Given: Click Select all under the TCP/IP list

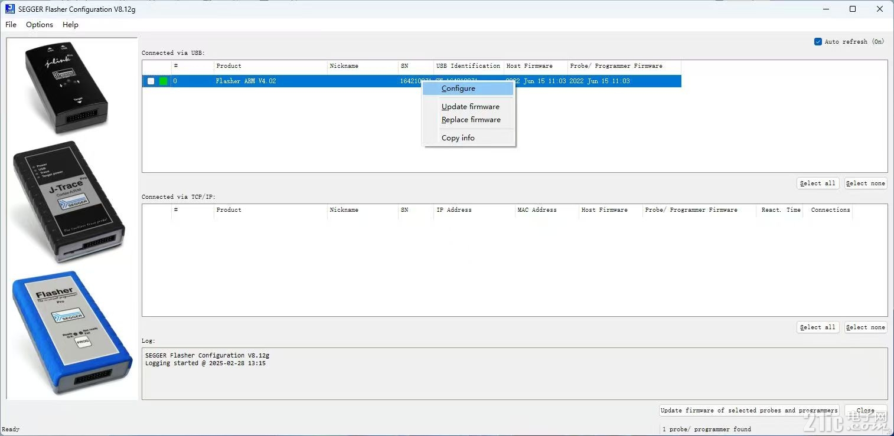Looking at the screenshot, I should click(818, 327).
